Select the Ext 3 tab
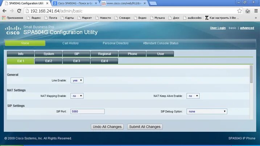This screenshot has width=260, height=146. pyautogui.click(x=77, y=61)
